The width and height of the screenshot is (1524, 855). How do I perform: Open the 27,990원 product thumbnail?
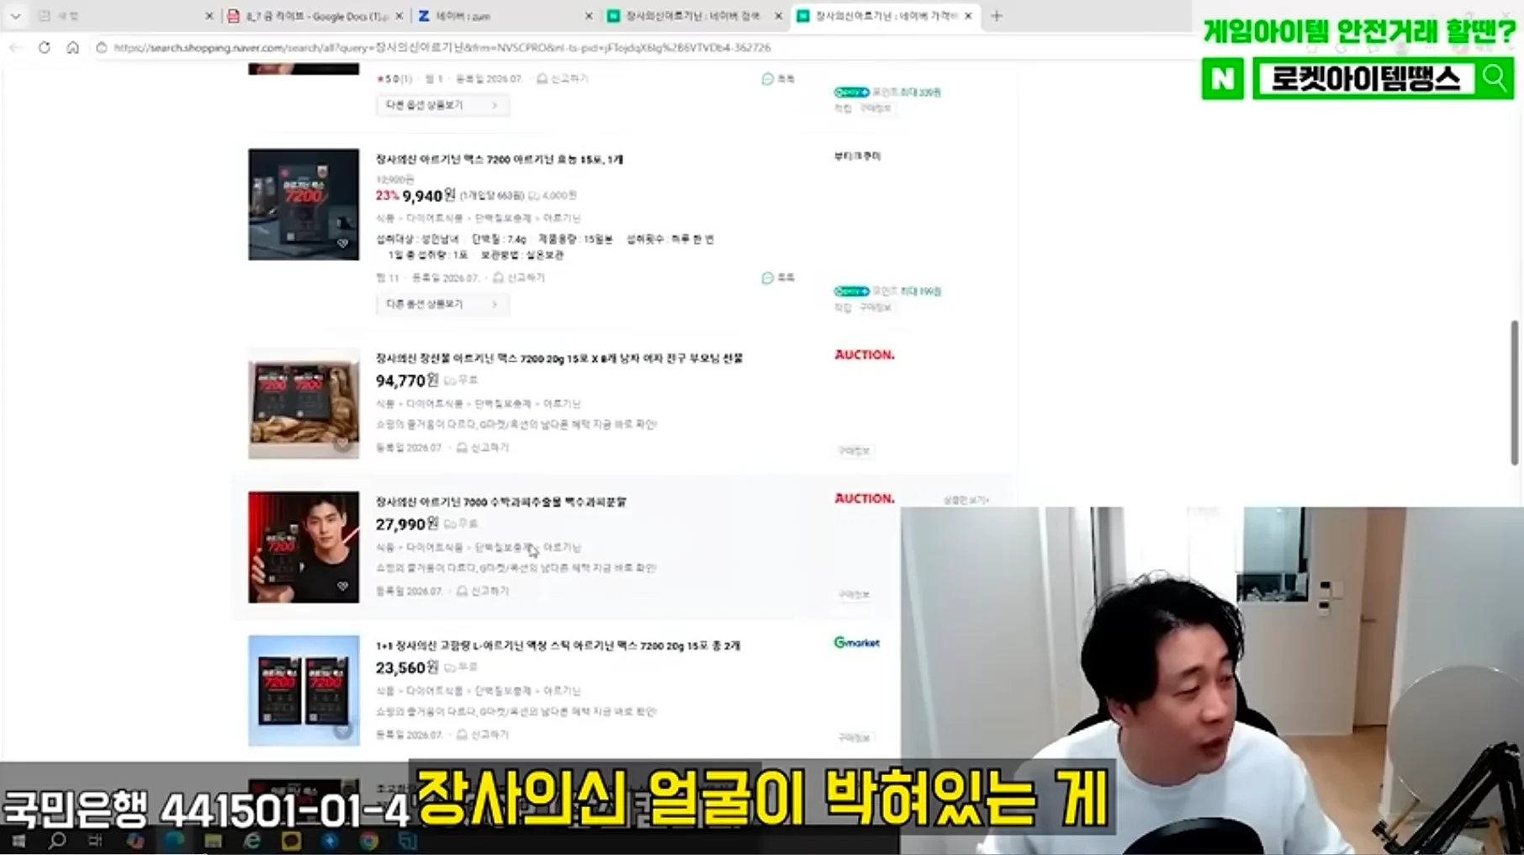click(304, 547)
